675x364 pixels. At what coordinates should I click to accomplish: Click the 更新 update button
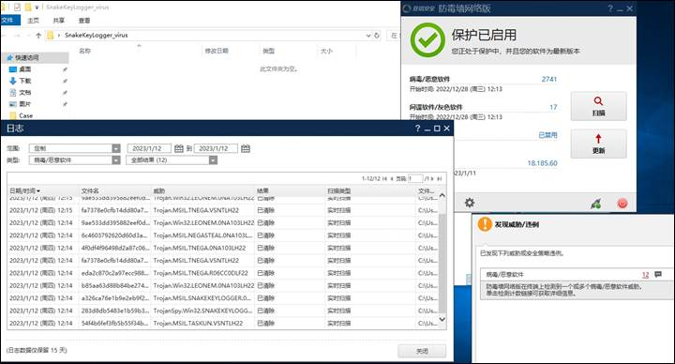[x=598, y=144]
